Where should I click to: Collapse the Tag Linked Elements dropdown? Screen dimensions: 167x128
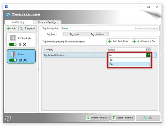pos(148,55)
